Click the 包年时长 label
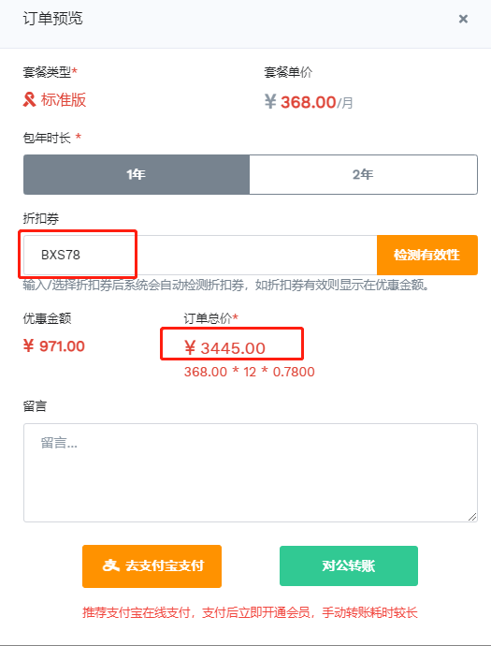 (x=47, y=138)
